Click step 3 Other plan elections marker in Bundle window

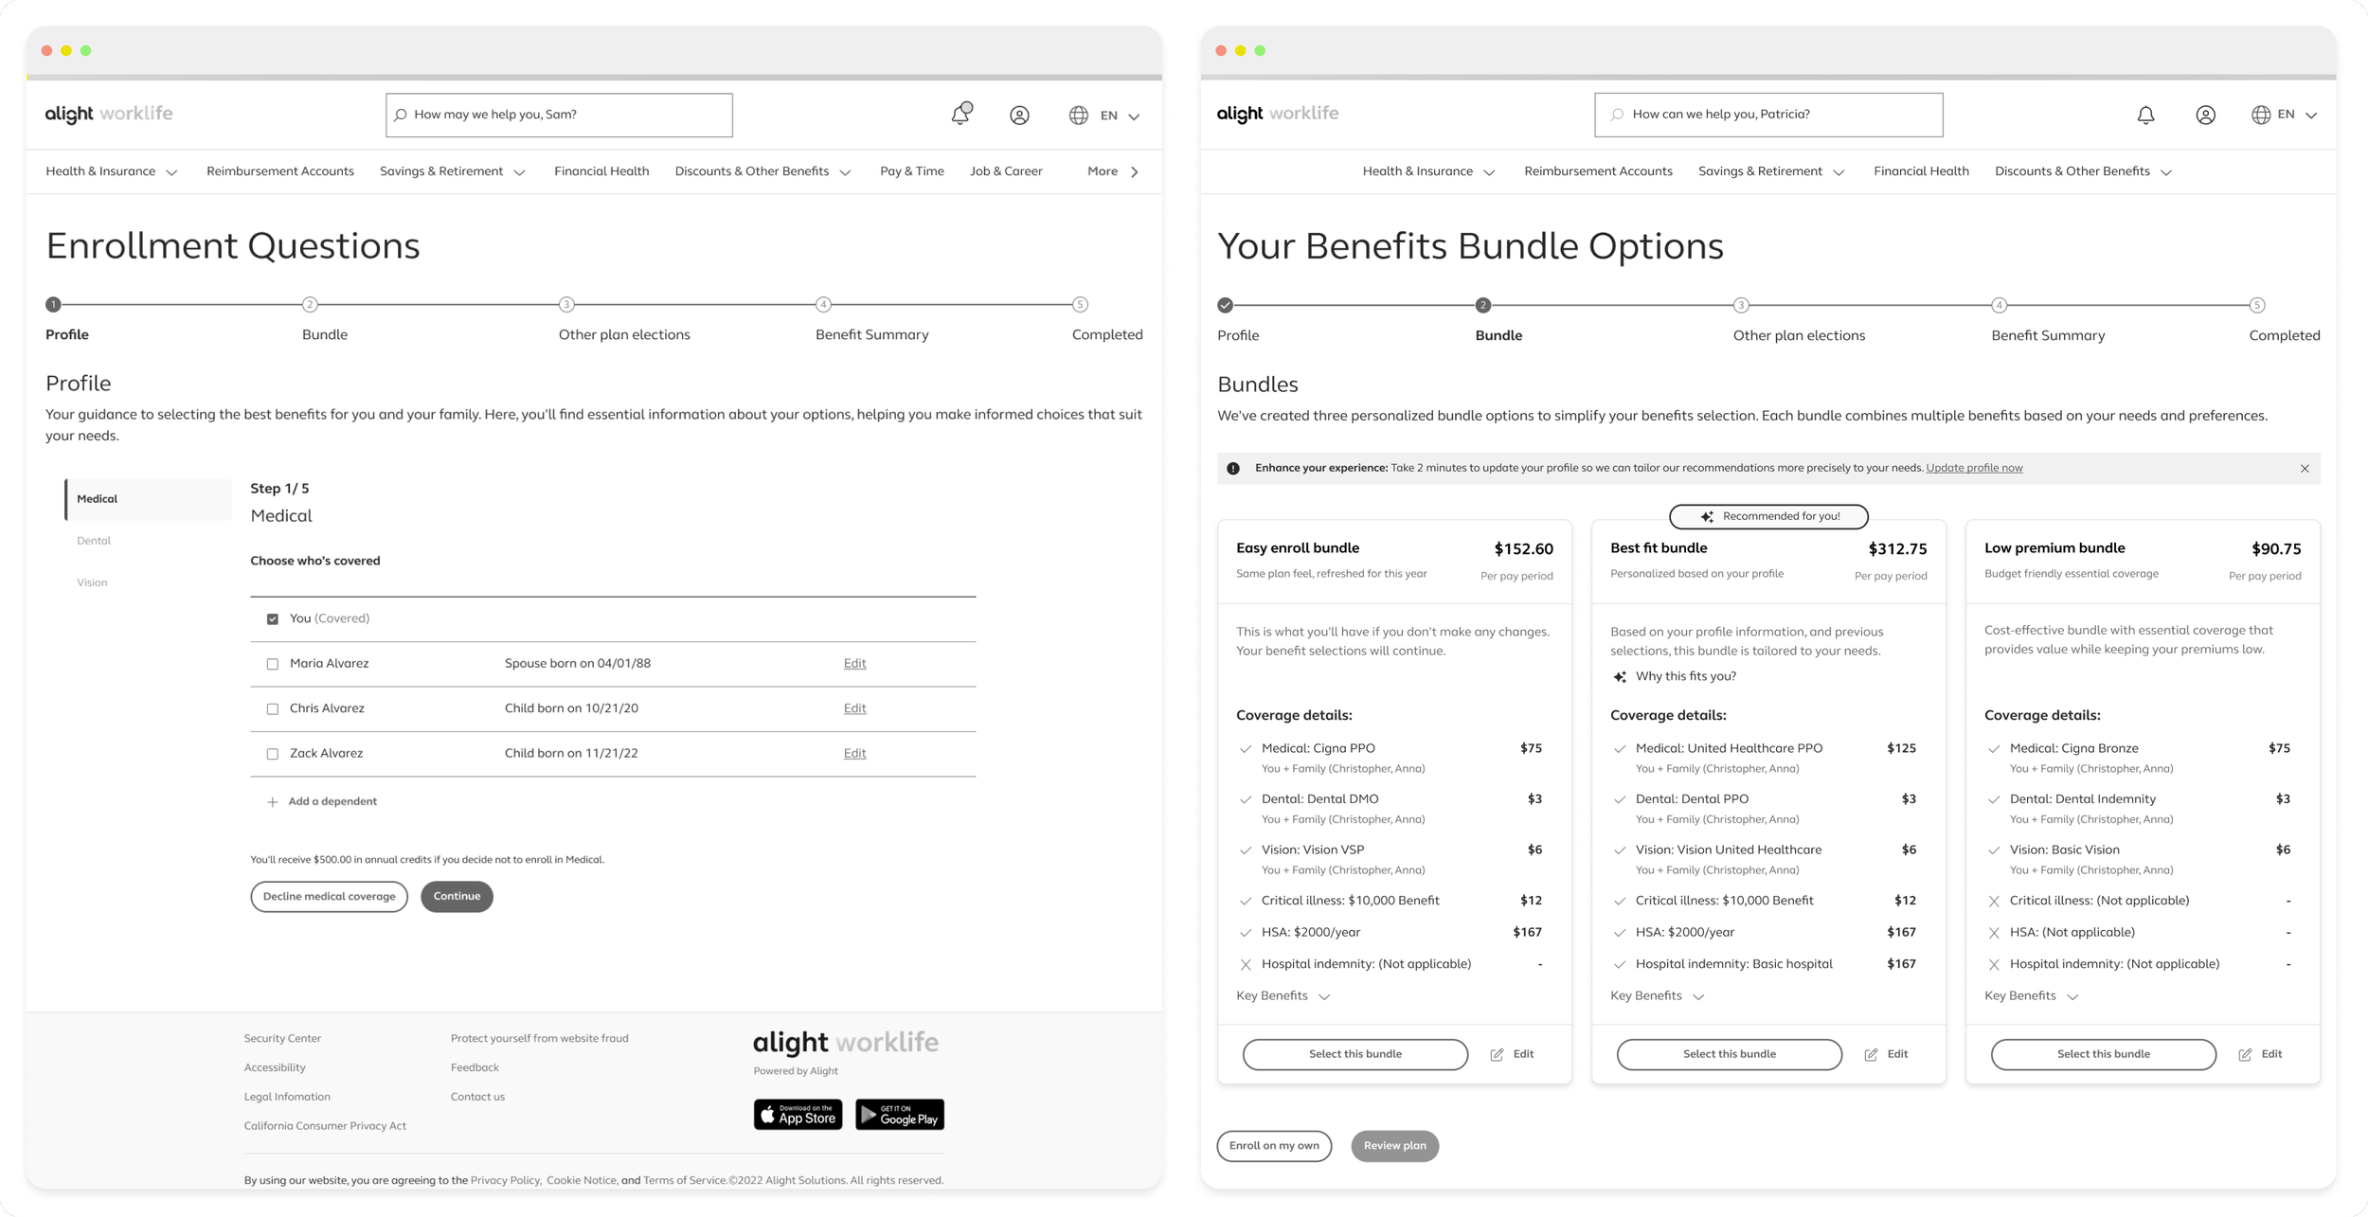click(1740, 305)
